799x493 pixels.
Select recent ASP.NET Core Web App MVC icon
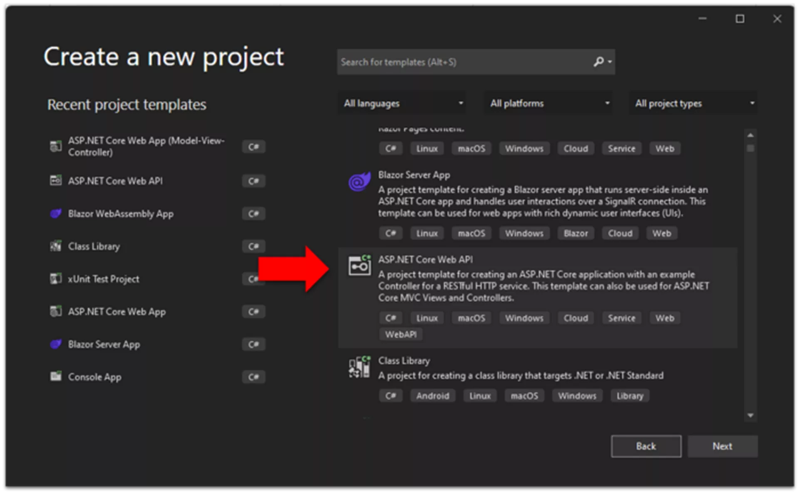click(x=56, y=146)
